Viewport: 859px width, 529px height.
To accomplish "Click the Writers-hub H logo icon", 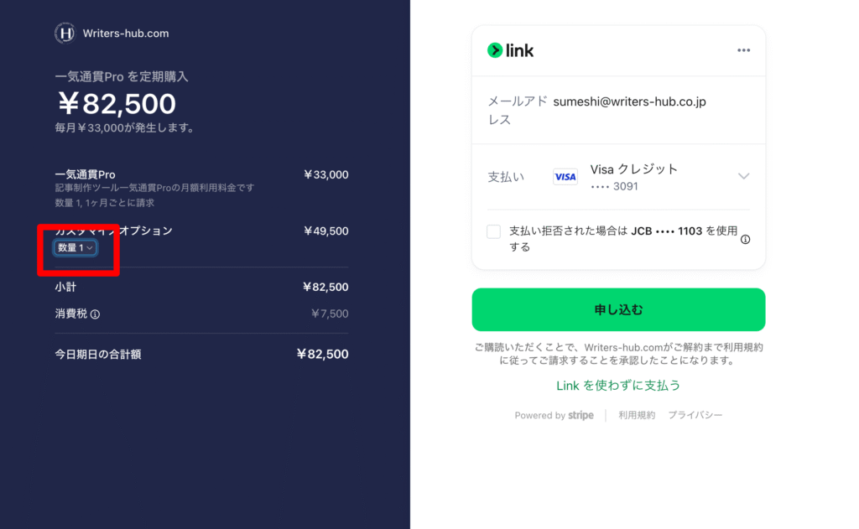I will (65, 34).
